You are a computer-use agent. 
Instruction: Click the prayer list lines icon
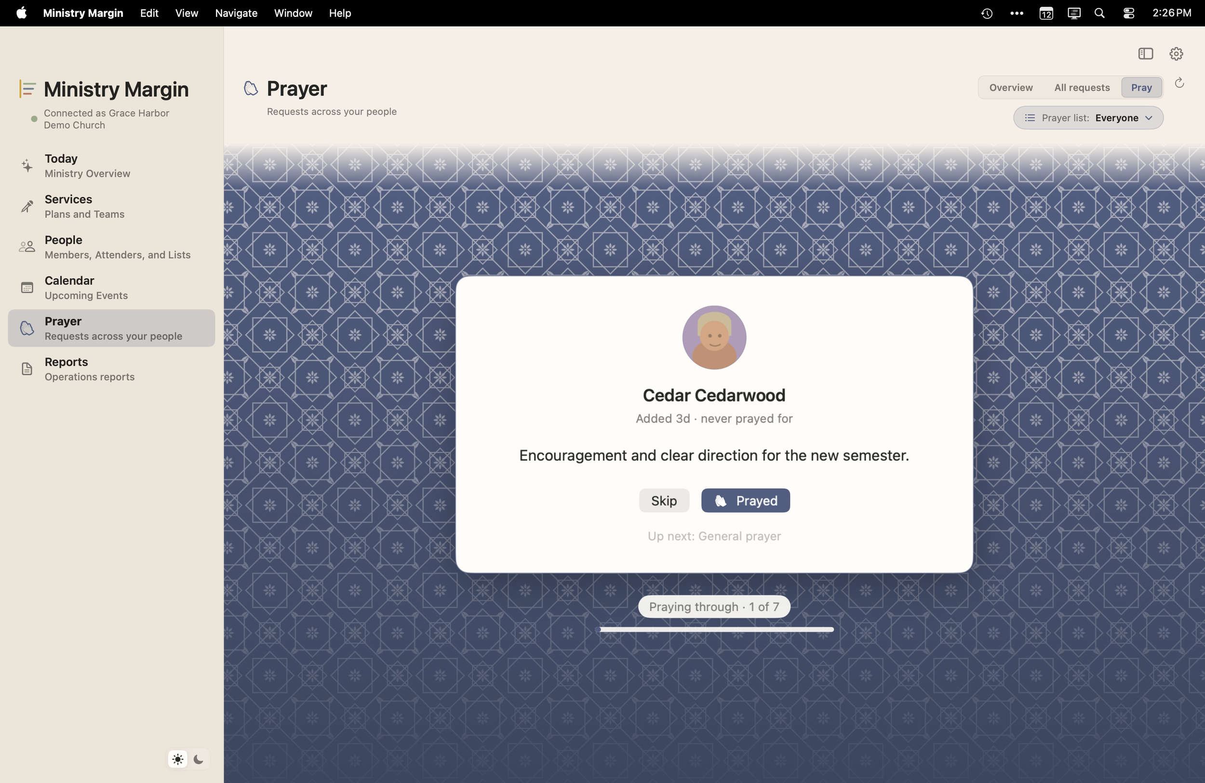click(x=1030, y=118)
